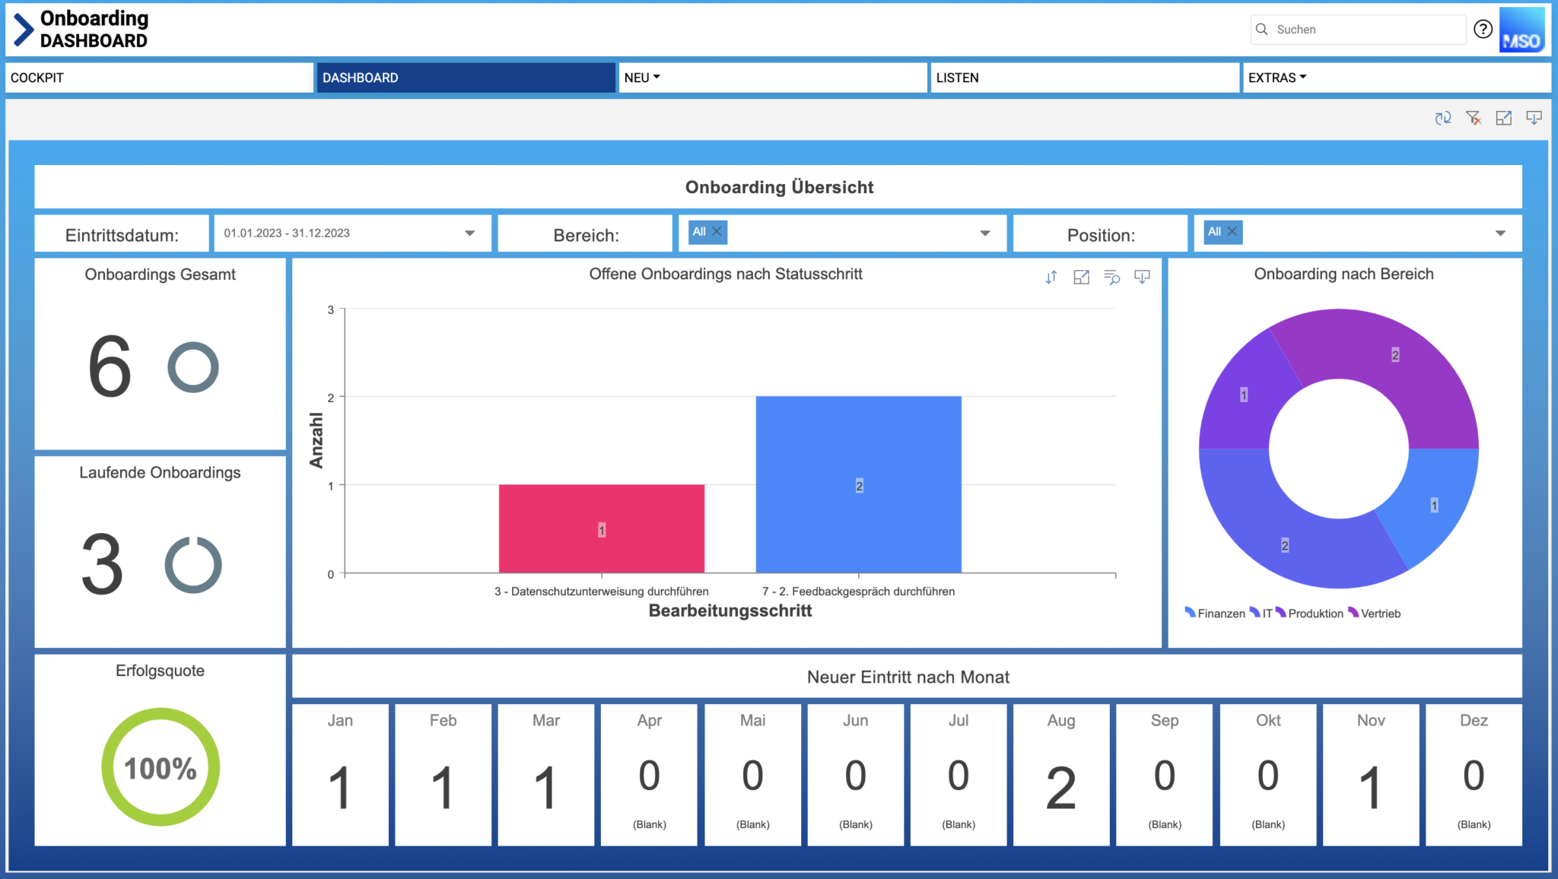This screenshot has height=879, width=1558.
Task: Remove the All filter chip for Bereich
Action: [x=716, y=232]
